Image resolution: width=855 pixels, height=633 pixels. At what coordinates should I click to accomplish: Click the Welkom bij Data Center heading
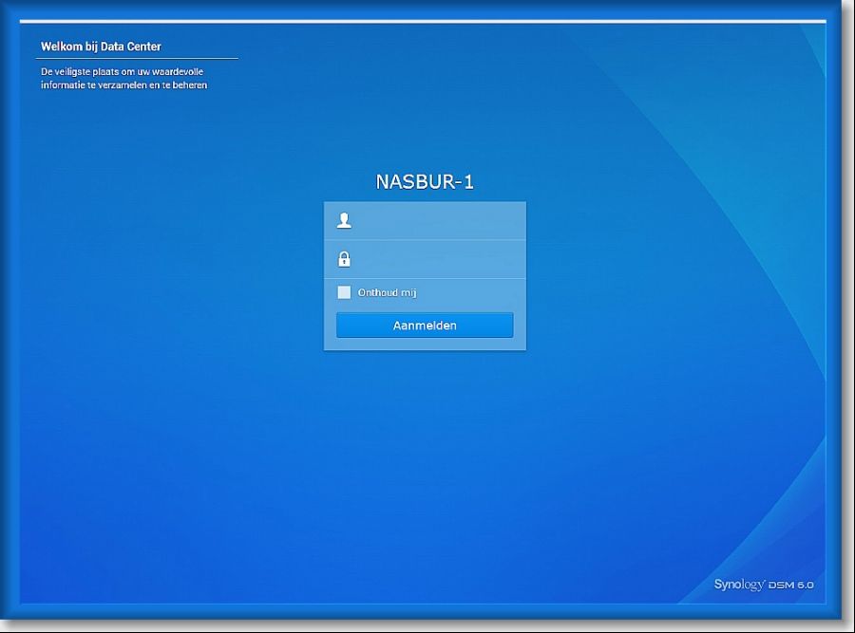(x=101, y=47)
